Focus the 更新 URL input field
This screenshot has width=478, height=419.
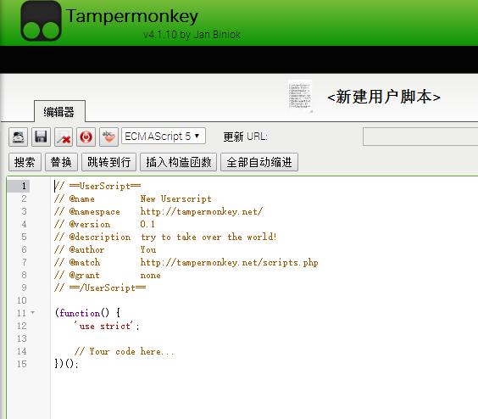coord(420,137)
